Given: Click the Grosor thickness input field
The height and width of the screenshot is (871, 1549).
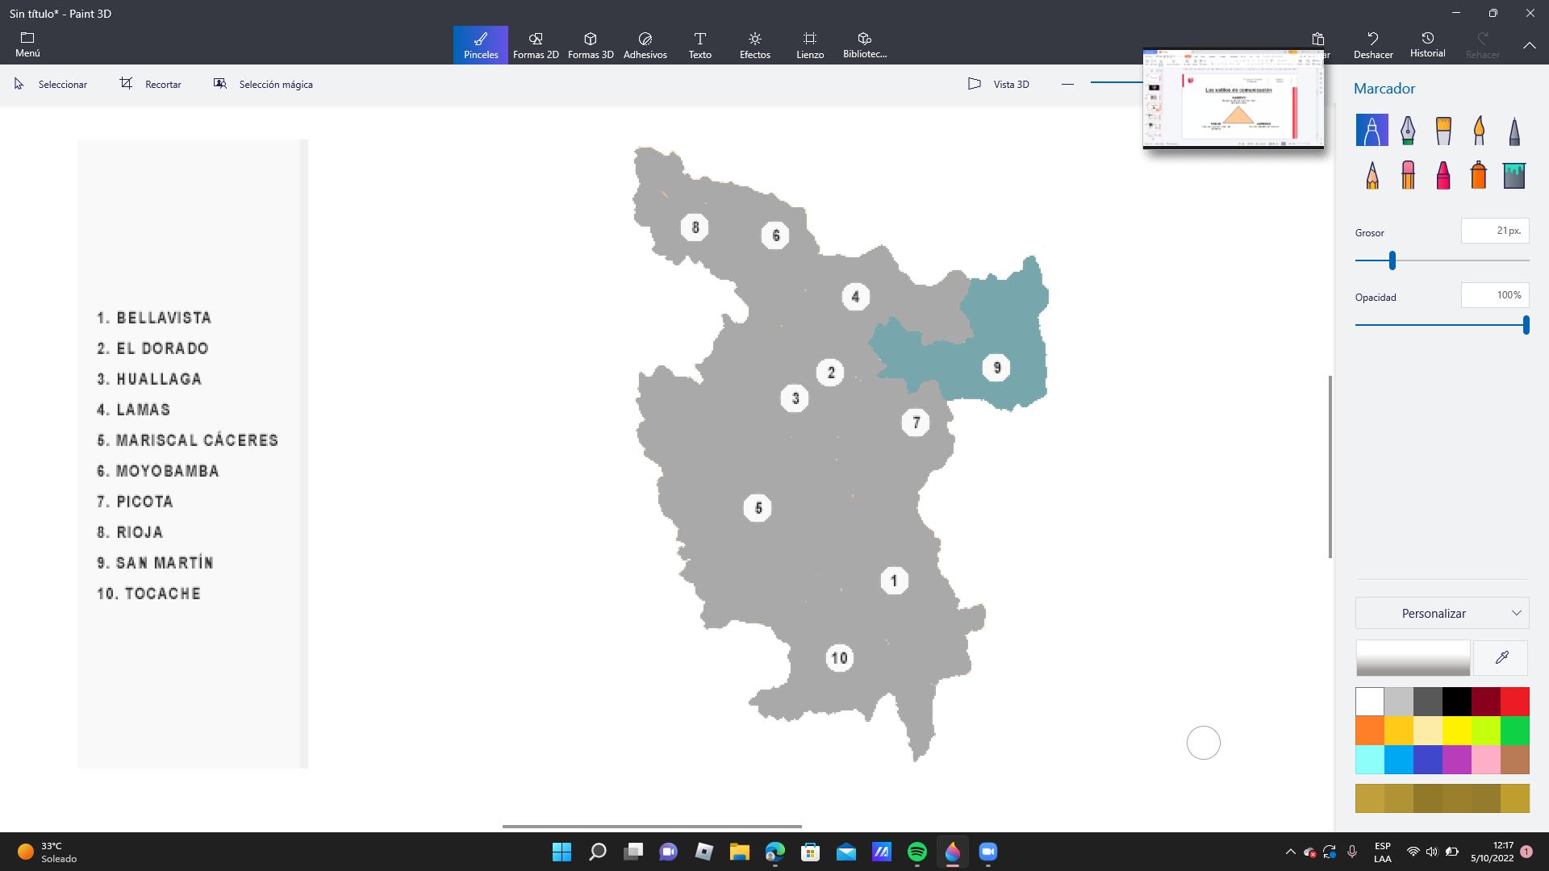Looking at the screenshot, I should coord(1494,231).
